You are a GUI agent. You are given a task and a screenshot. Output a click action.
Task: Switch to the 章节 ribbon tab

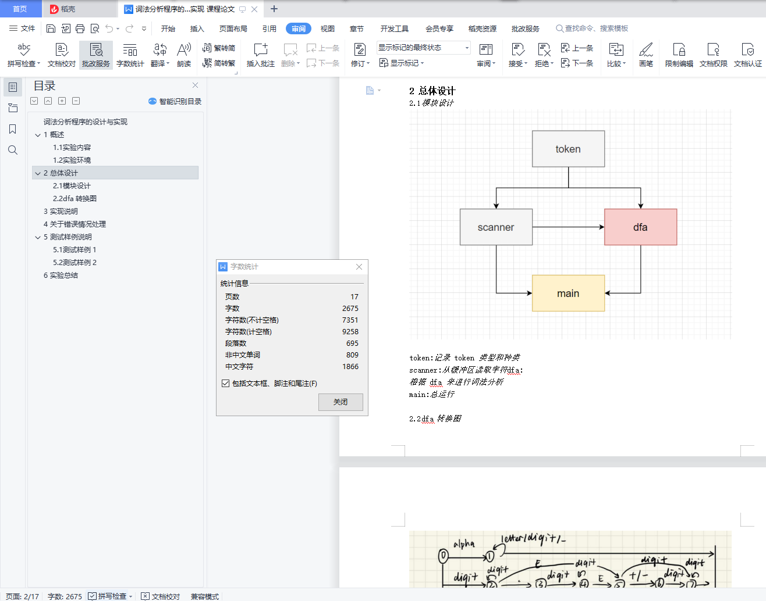[357, 28]
